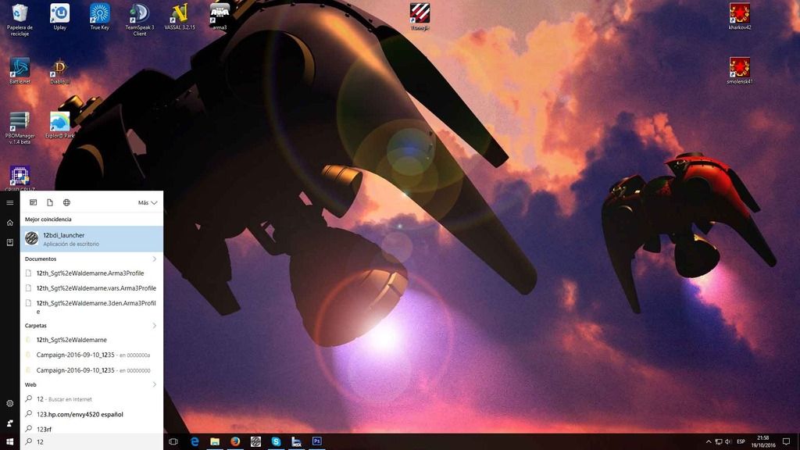
Task: Launch Microsoft Edge from the taskbar
Action: pos(195,441)
